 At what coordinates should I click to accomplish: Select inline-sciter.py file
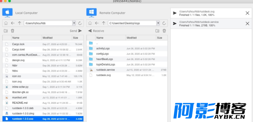(x=43, y=87)
